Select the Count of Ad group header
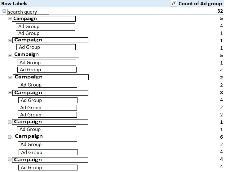Screen dimensions: 226x172 click(200, 4)
